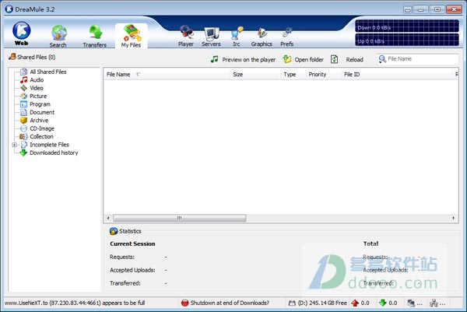This screenshot has width=467, height=312.
Task: Click the green download arrow icon
Action: click(x=383, y=303)
